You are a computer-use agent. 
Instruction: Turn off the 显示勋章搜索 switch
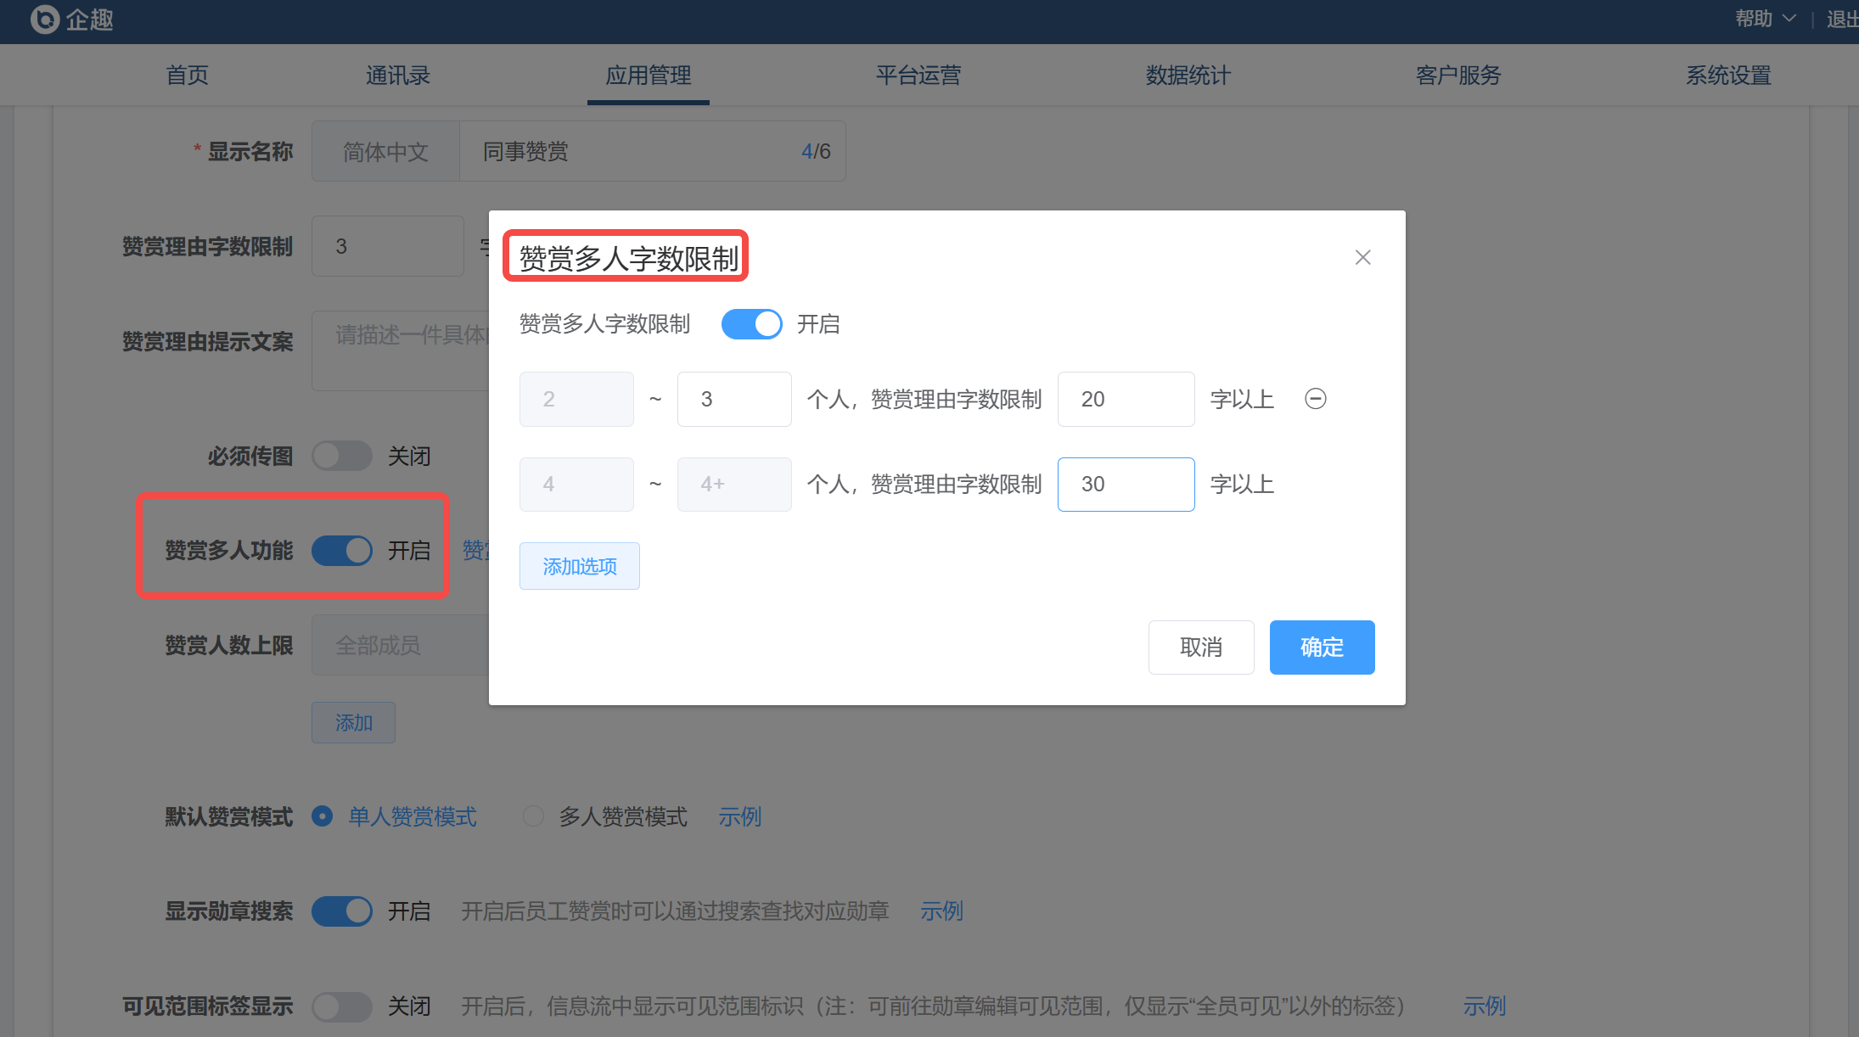click(341, 911)
